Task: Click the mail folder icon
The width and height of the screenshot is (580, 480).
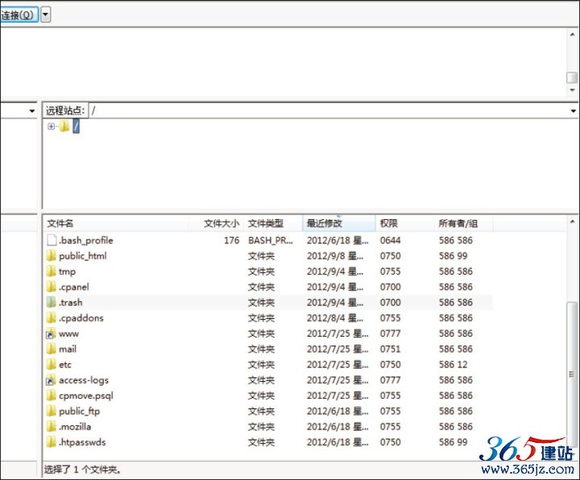Action: (52, 349)
